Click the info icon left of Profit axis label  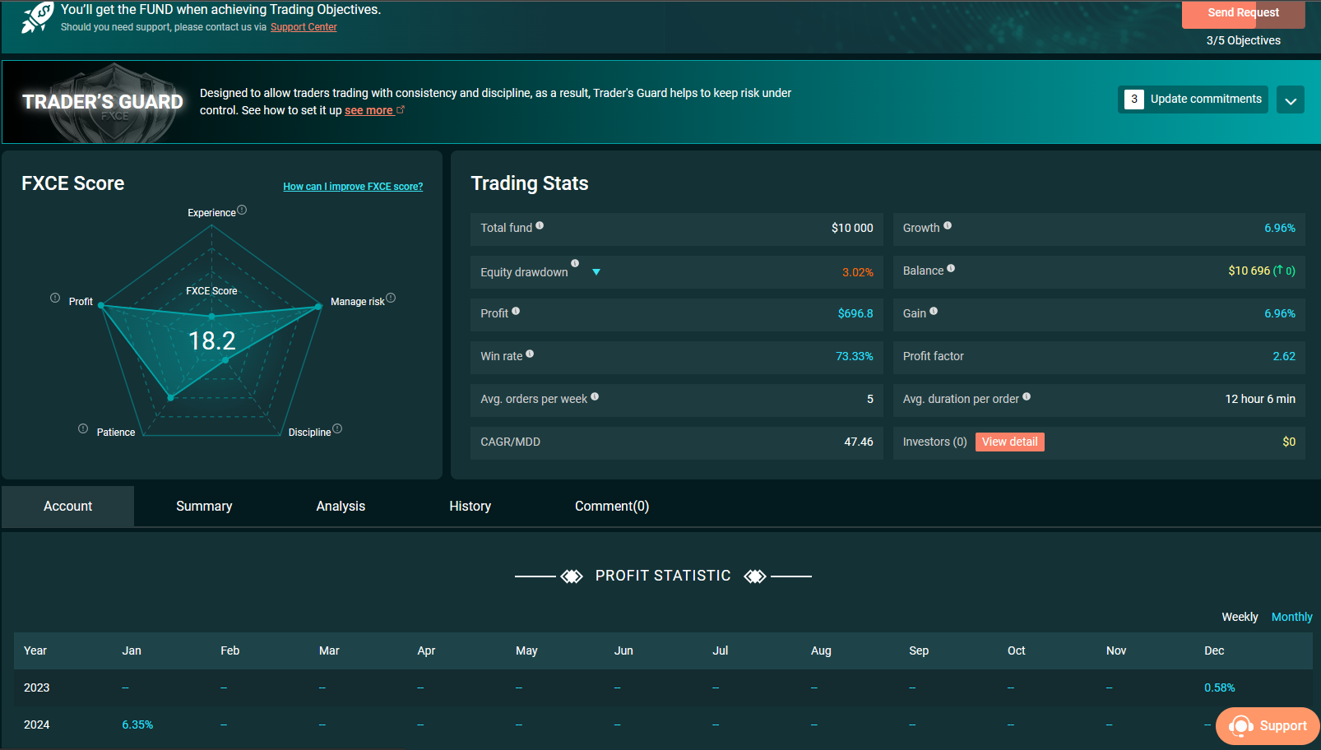pos(55,298)
